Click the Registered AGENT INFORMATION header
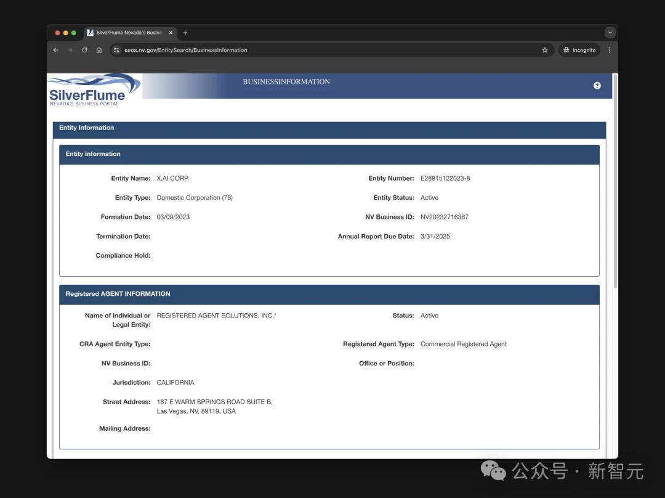 [118, 294]
